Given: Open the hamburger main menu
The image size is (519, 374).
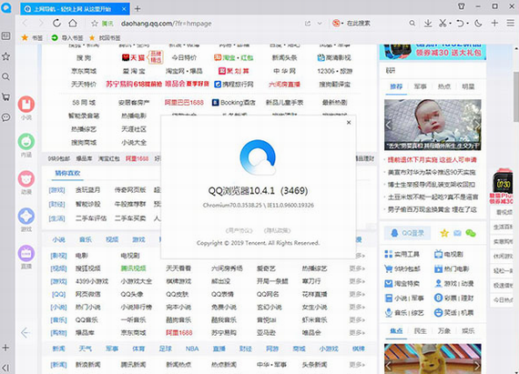Looking at the screenshot, I should [x=511, y=23].
